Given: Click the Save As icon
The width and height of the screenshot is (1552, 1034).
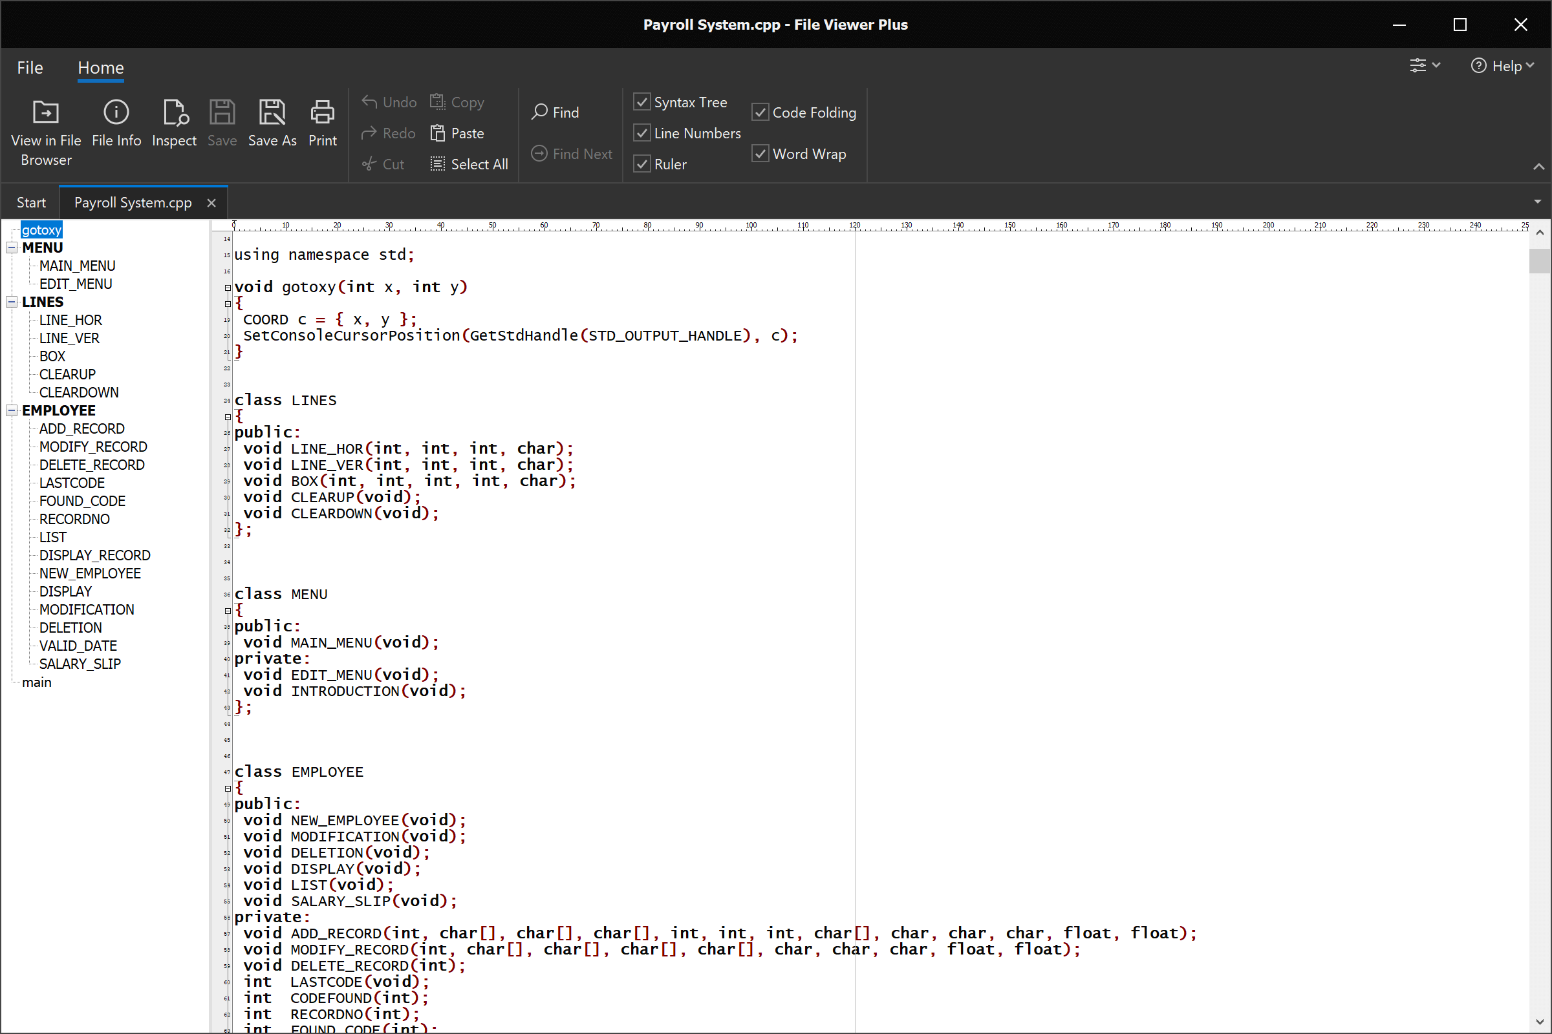Looking at the screenshot, I should point(272,122).
